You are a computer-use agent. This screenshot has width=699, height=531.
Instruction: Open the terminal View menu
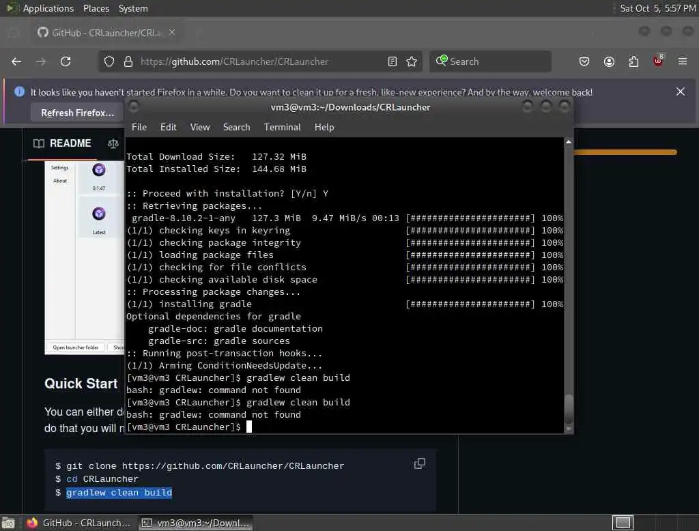point(200,127)
